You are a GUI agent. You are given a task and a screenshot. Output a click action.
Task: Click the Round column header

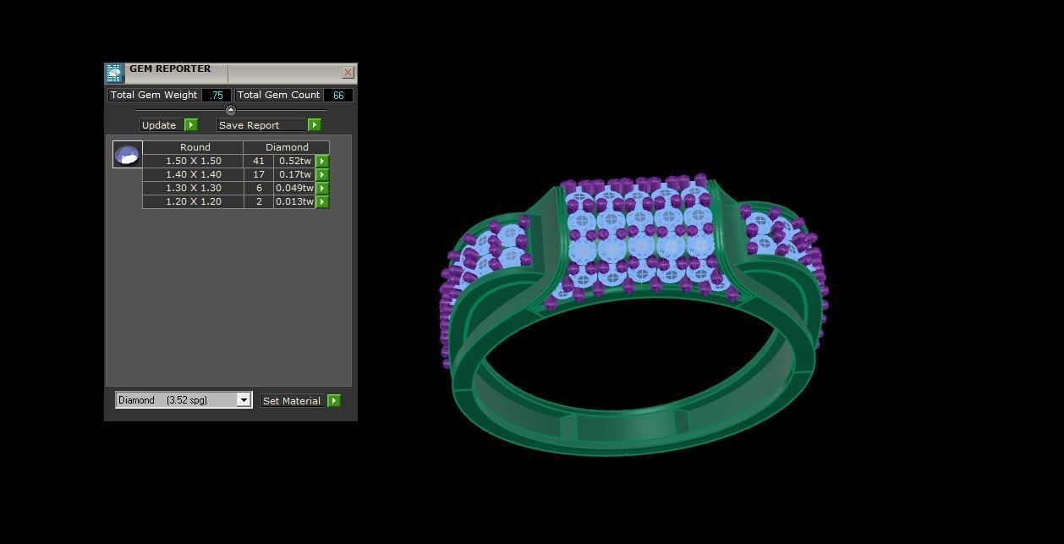coord(194,147)
